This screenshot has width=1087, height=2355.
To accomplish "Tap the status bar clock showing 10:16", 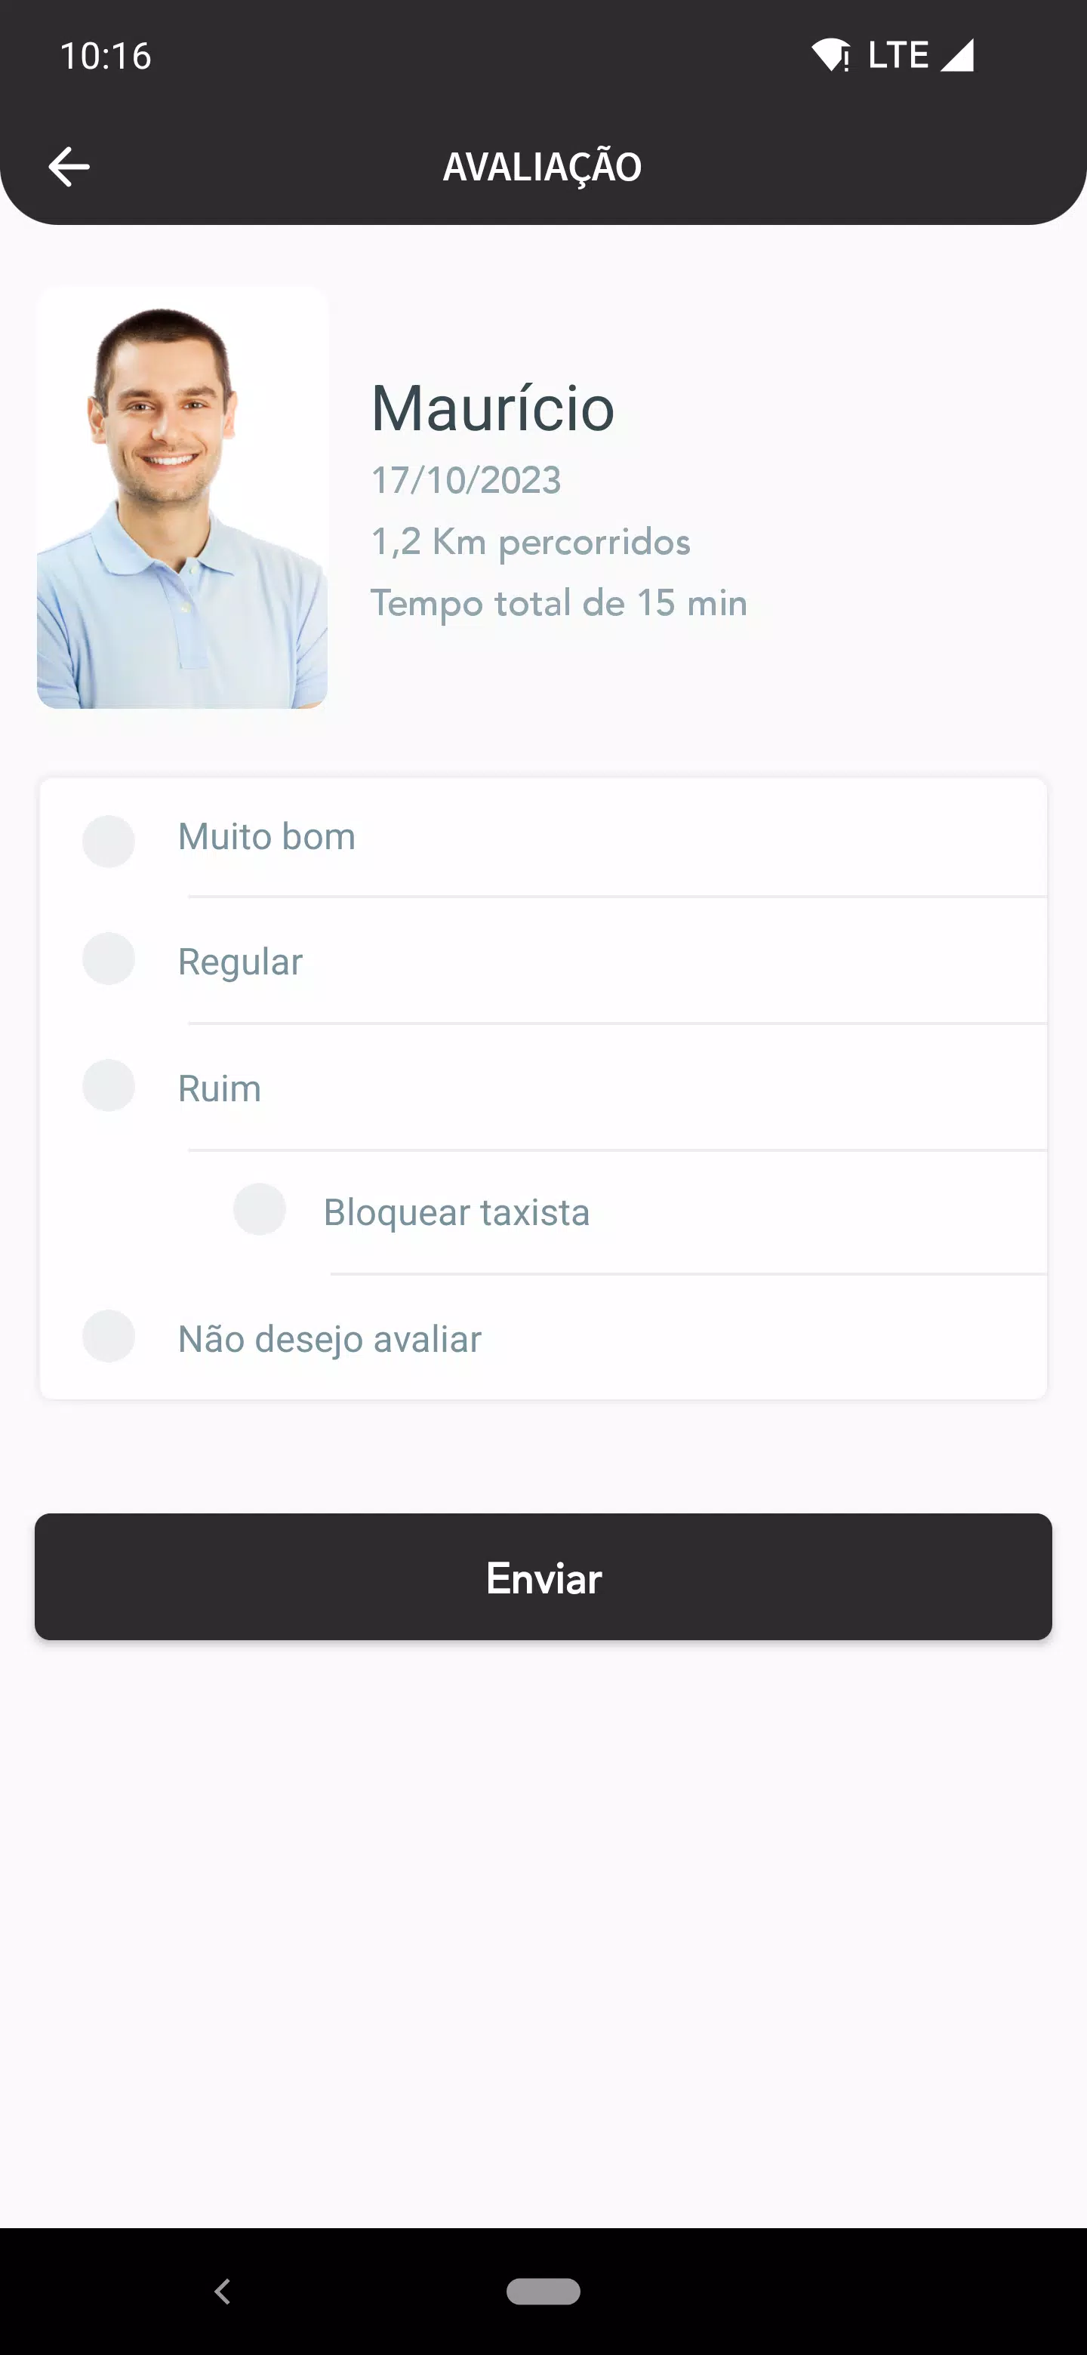I will point(106,56).
